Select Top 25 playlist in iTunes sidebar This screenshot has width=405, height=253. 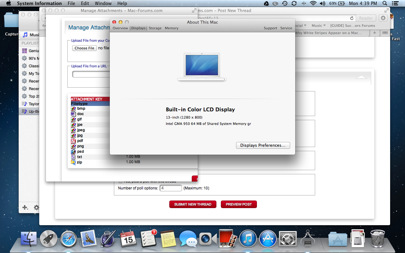(x=29, y=96)
